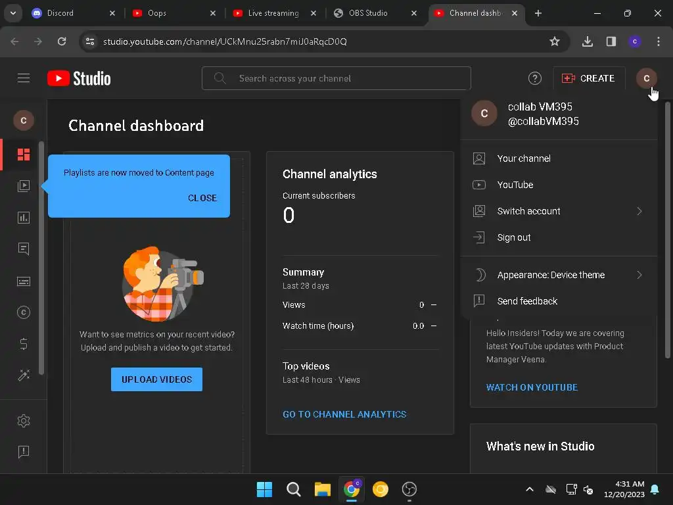The width and height of the screenshot is (673, 505).
Task: Open File Explorer from the taskbar
Action: pyautogui.click(x=322, y=489)
